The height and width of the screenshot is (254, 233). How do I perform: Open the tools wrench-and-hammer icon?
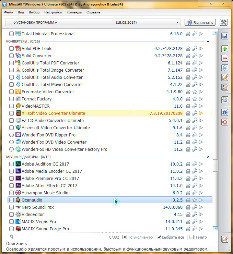point(224,22)
